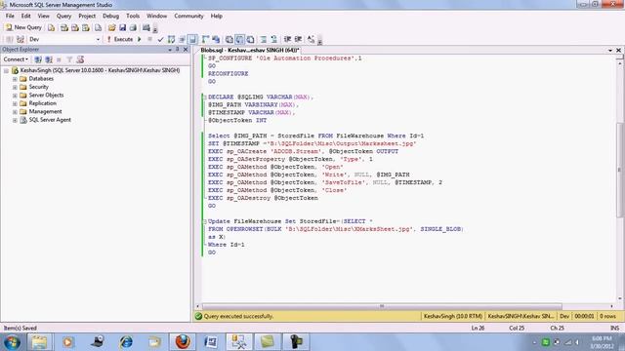Screen dimensions: 625x351
Task: Specify values for template parameters
Action: pos(311,39)
